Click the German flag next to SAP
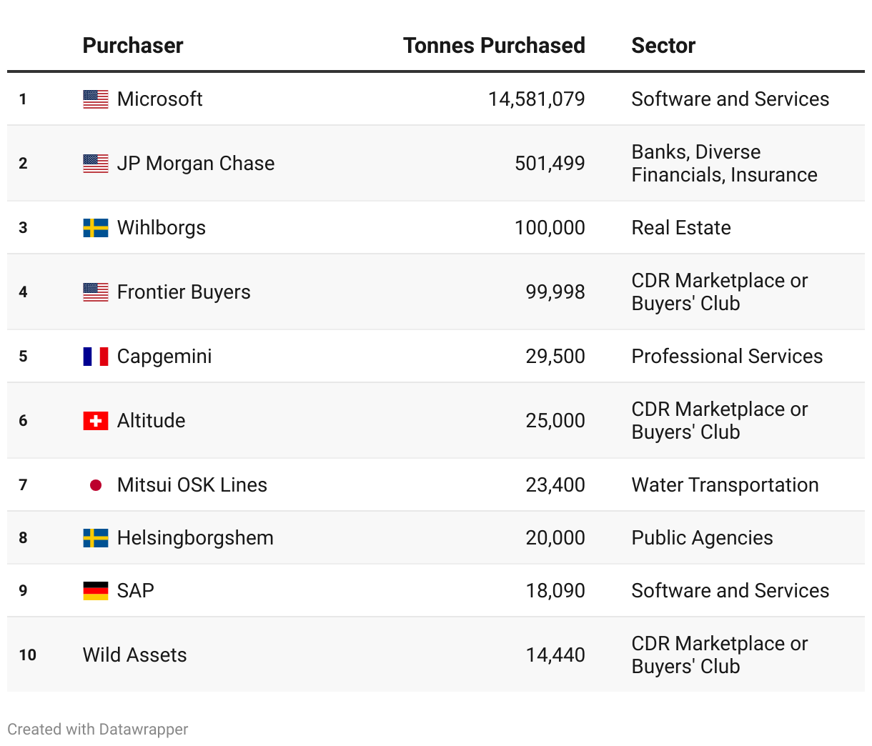Image resolution: width=872 pixels, height=746 pixels. (x=96, y=591)
